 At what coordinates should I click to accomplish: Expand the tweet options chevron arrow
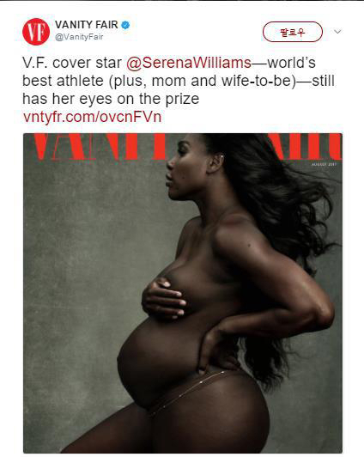pyautogui.click(x=337, y=32)
